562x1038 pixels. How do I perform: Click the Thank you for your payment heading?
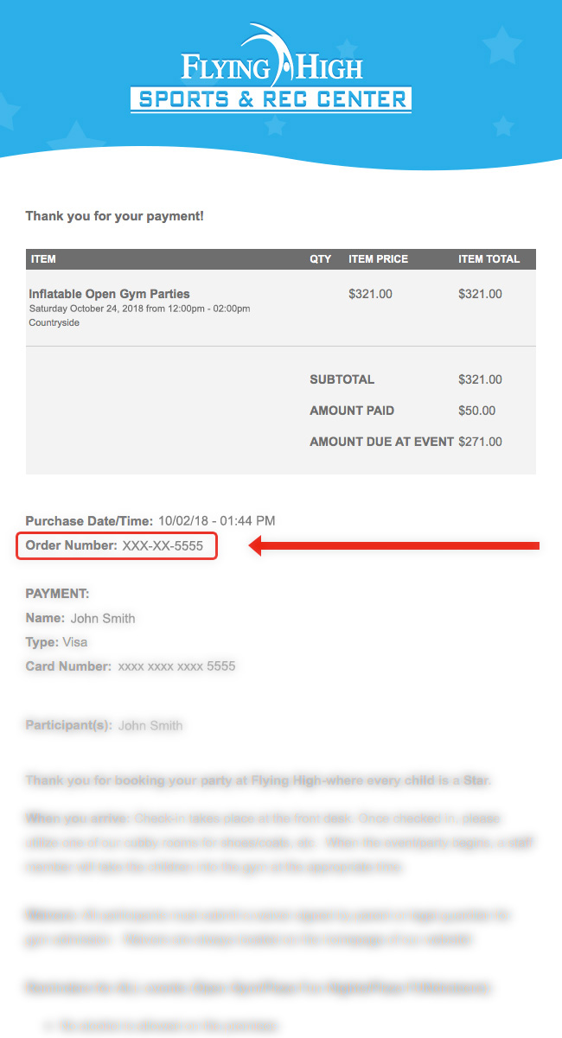115,215
